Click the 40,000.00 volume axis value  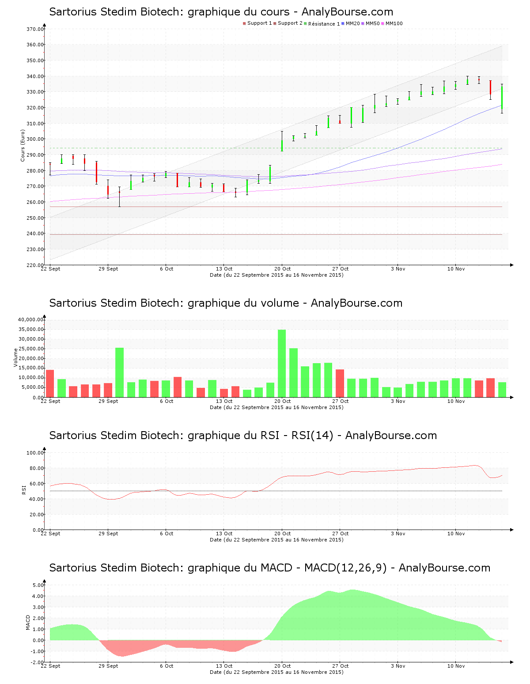pos(31,319)
